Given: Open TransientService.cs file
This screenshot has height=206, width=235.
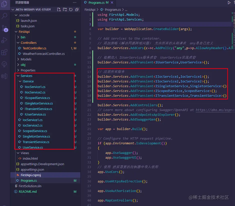Looking at the screenshot, I should click(45, 142).
